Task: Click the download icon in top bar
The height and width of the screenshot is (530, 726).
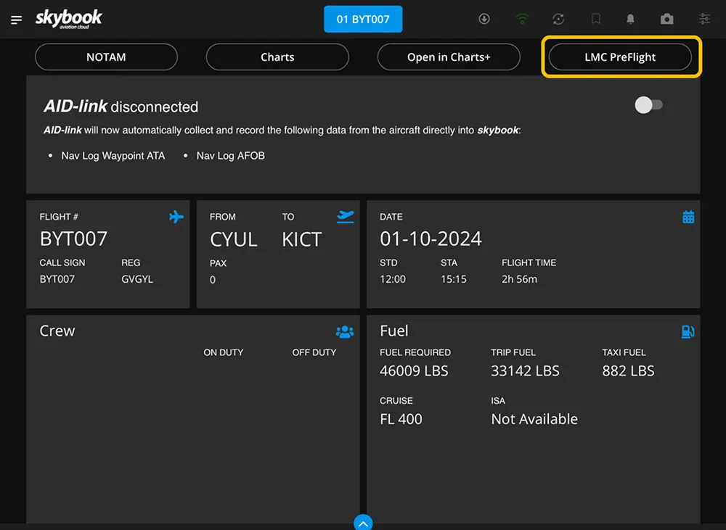Action: (484, 19)
